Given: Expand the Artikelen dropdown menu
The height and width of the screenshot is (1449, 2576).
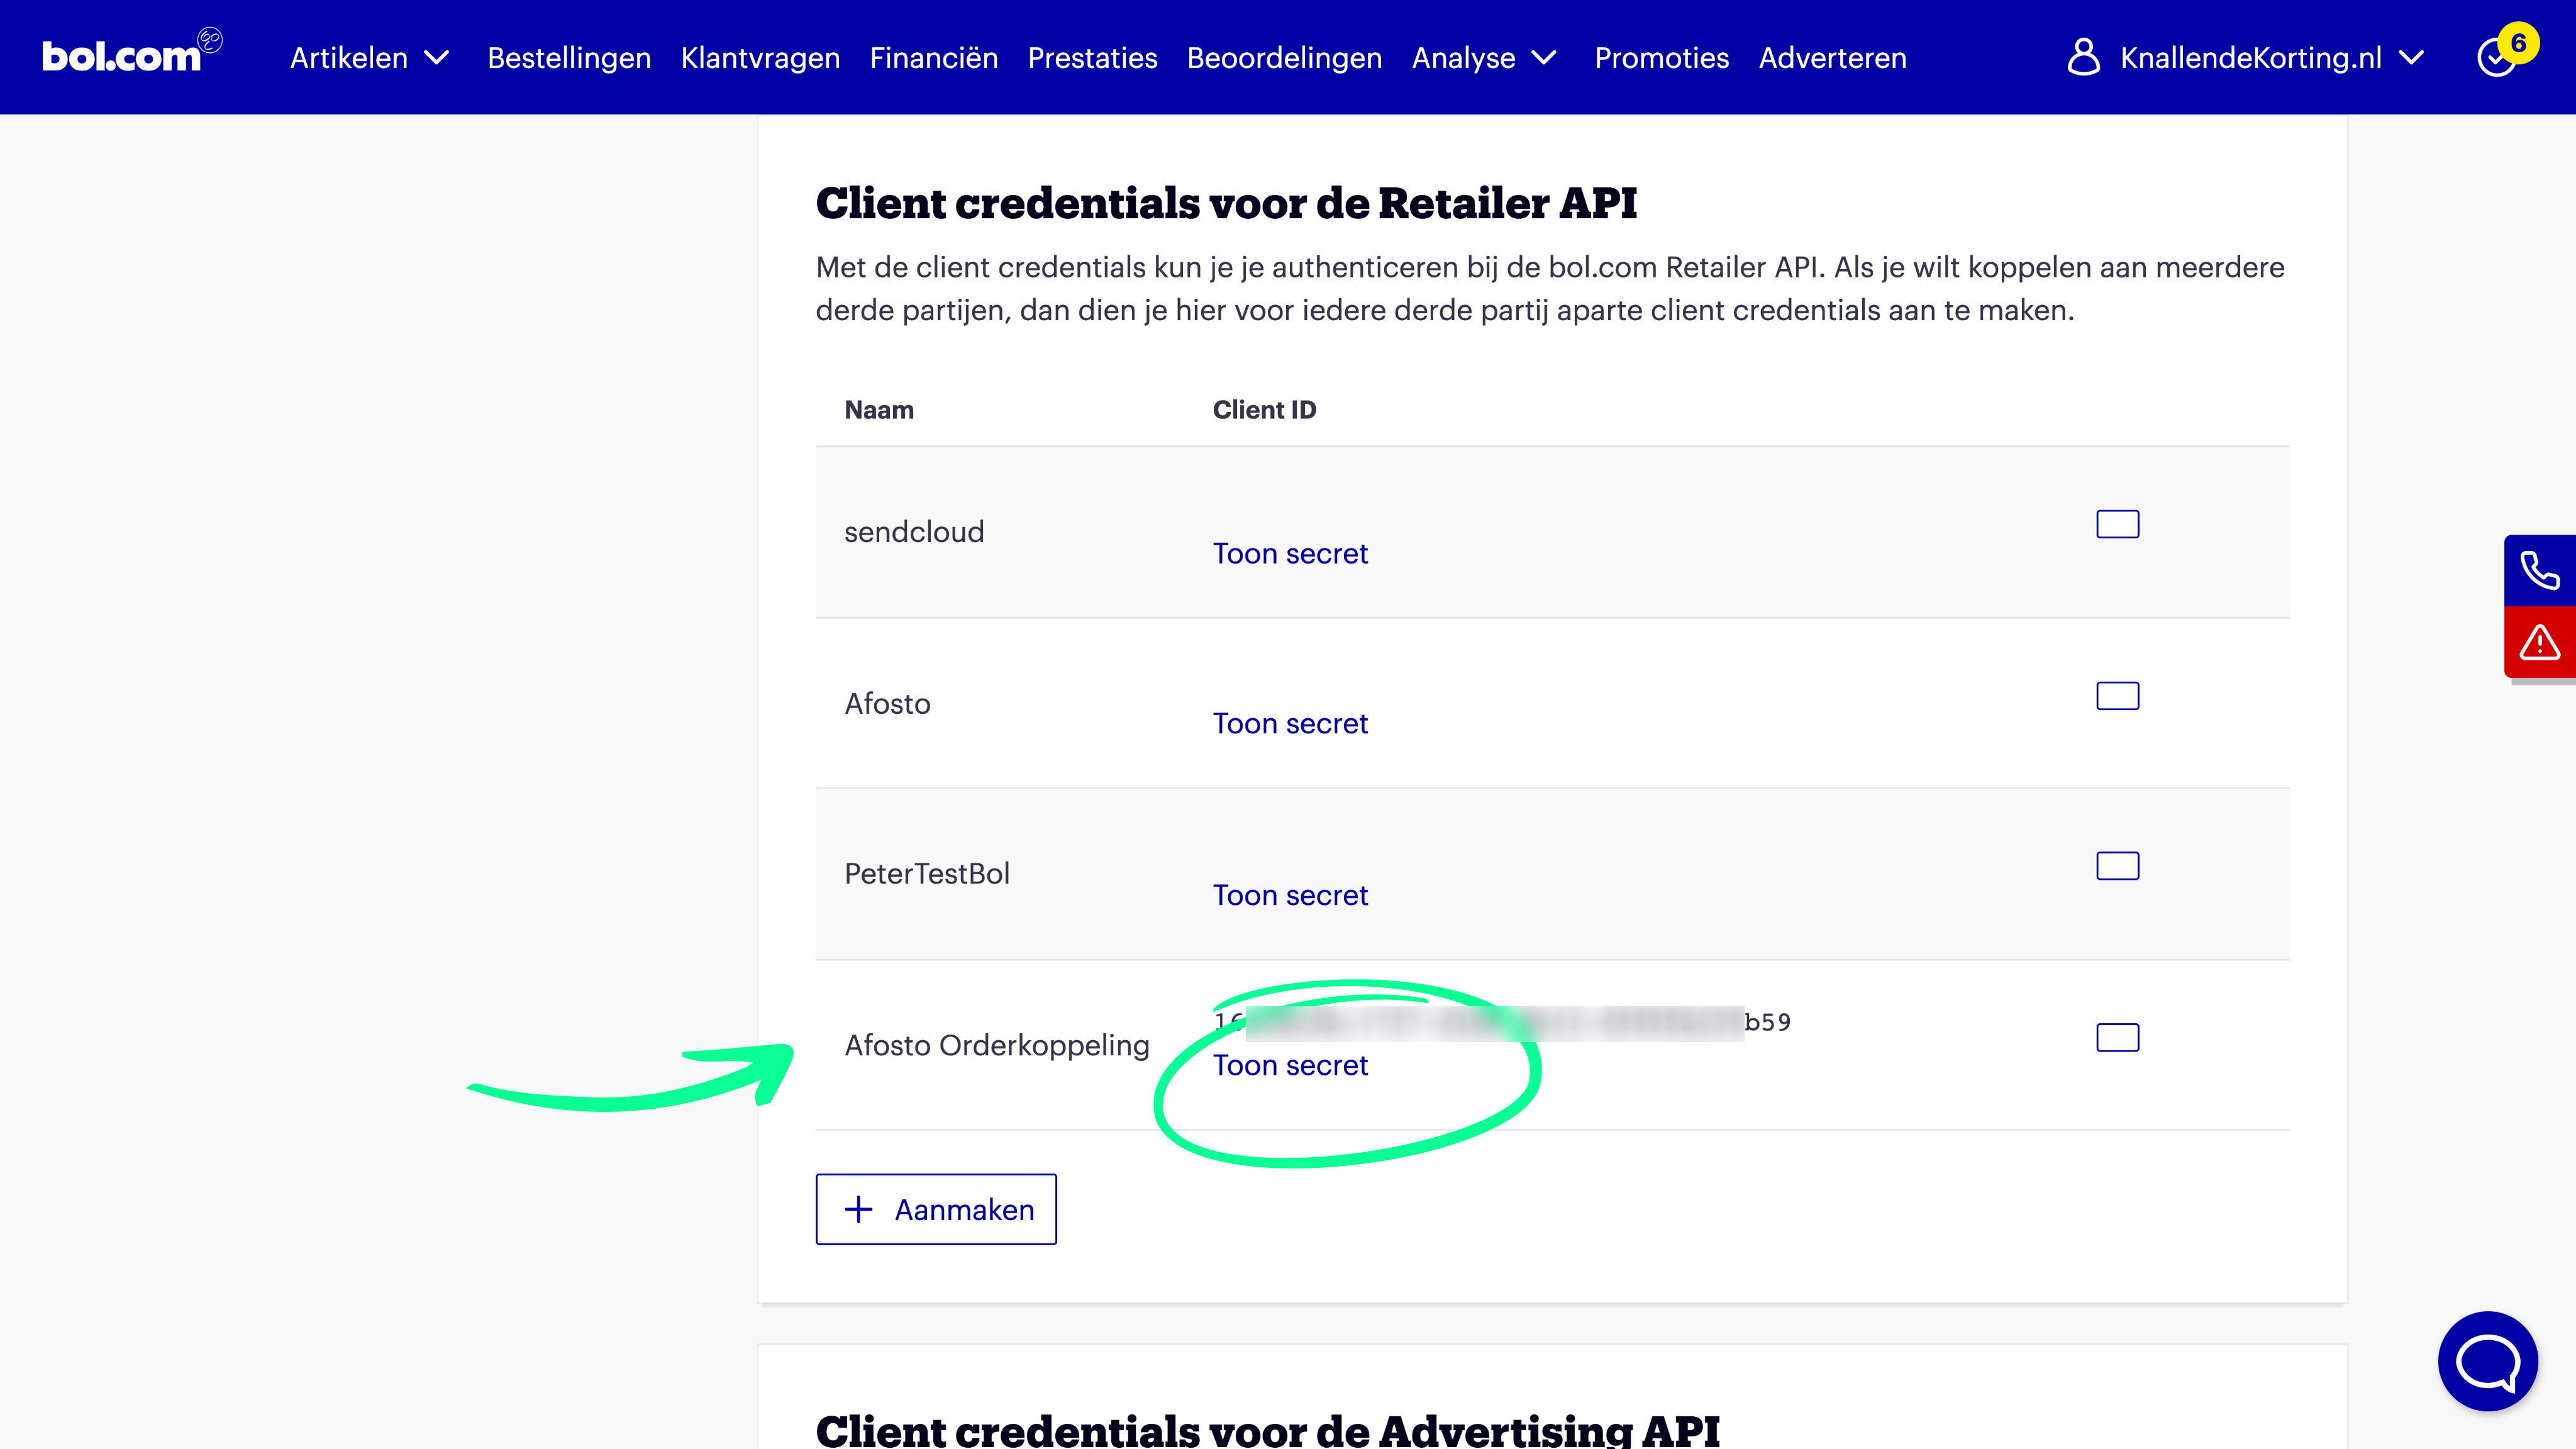Looking at the screenshot, I should pos(369,58).
